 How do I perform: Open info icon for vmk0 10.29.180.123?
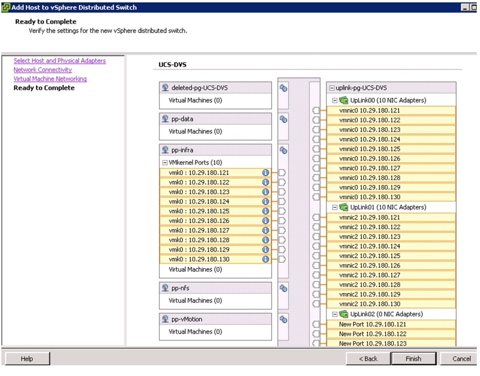pos(266,192)
